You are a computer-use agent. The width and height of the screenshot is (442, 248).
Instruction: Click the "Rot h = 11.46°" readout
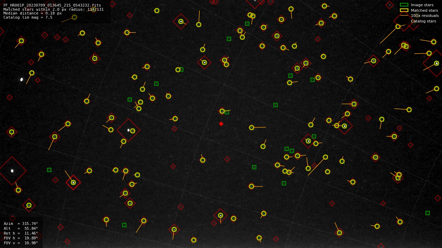(21, 233)
